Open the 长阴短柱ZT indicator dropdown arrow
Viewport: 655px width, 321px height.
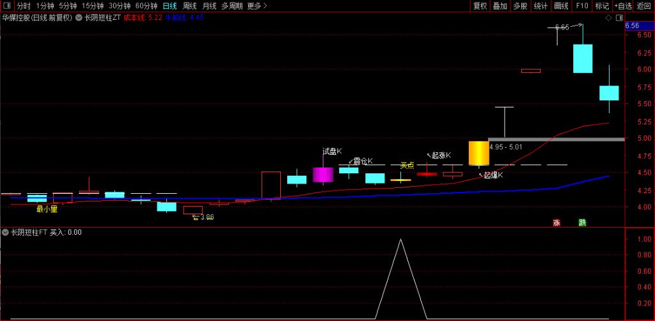click(79, 18)
